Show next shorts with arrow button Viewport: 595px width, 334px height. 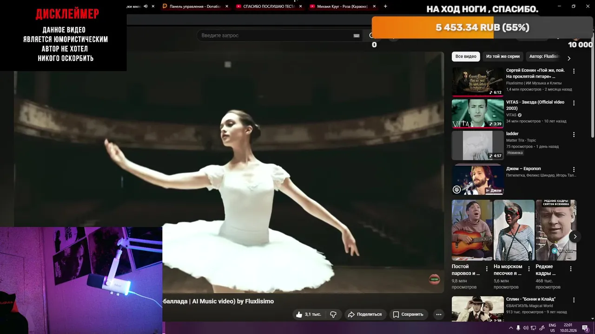click(x=575, y=237)
